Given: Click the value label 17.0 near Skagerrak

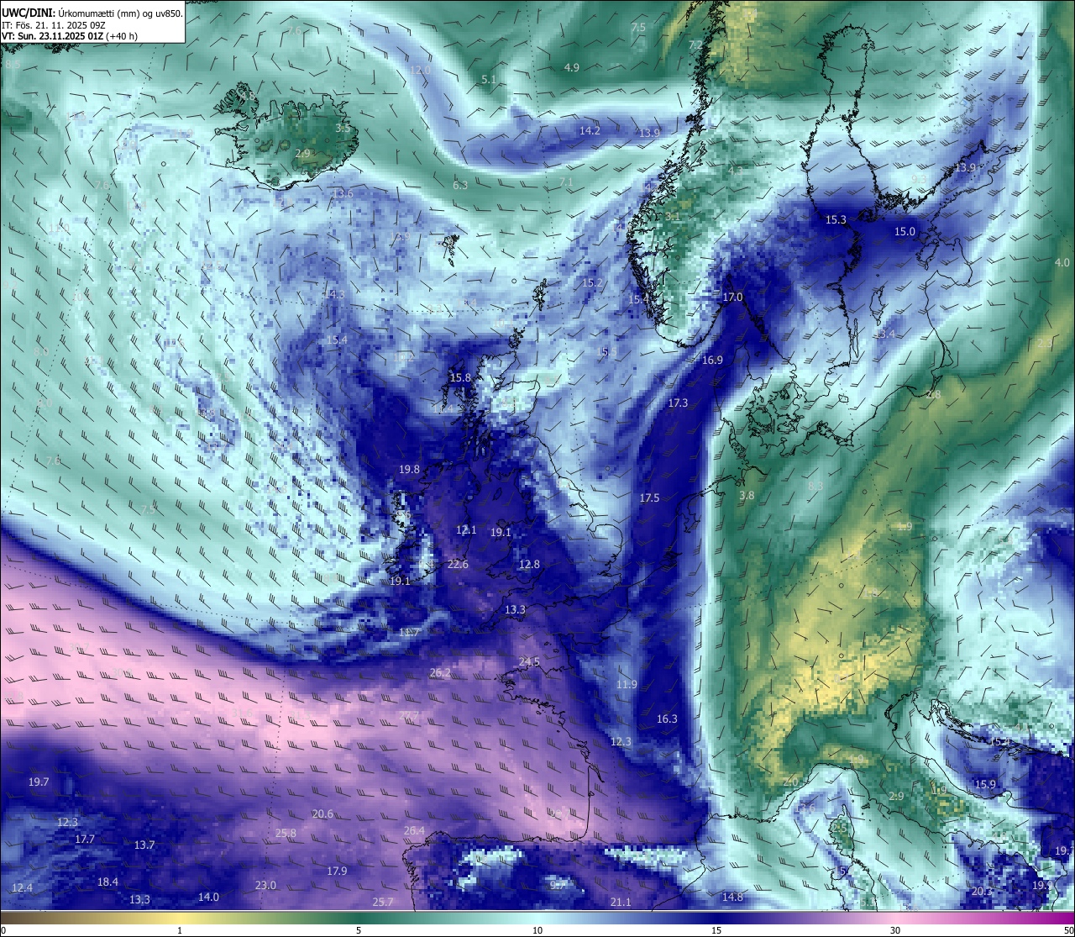Looking at the screenshot, I should [x=732, y=297].
